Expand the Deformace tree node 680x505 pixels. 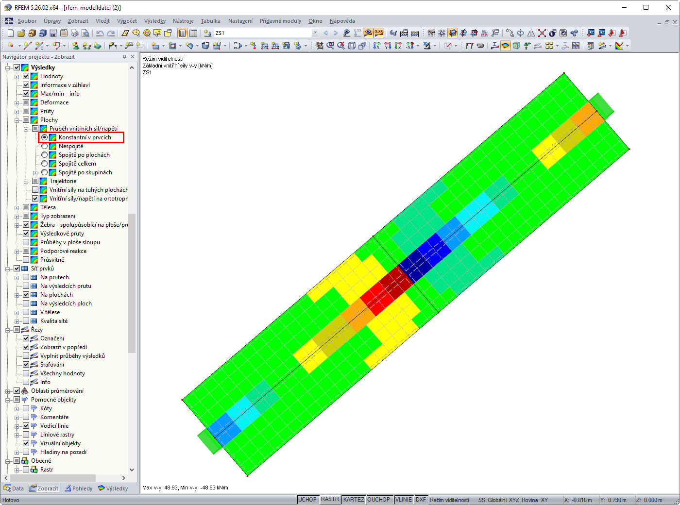tap(17, 102)
